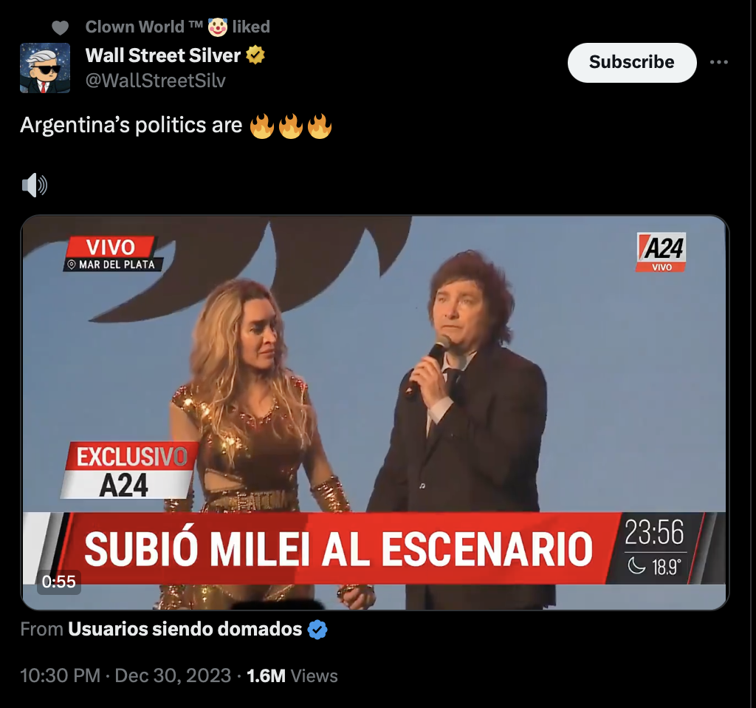This screenshot has width=756, height=708.
Task: Click the gold verified badge
Action: (x=255, y=55)
